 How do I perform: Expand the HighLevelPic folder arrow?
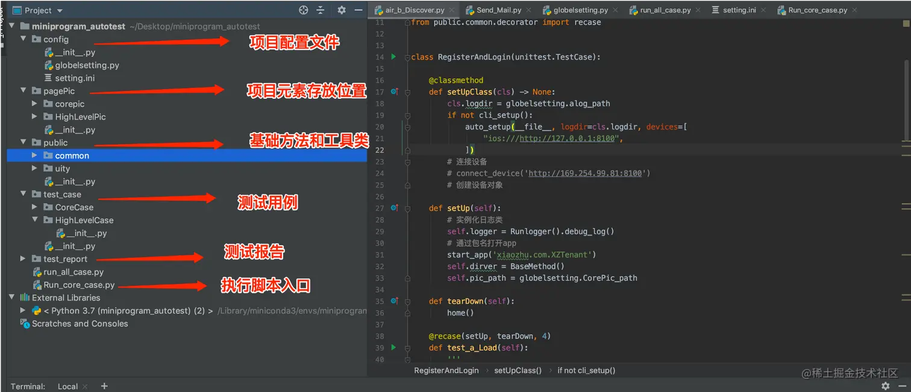coord(35,117)
